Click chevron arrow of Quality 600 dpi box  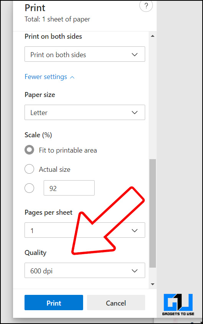click(135, 271)
